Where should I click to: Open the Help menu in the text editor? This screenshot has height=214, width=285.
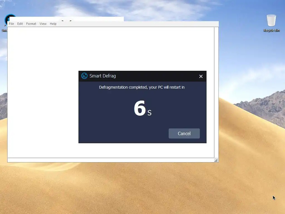53,24
